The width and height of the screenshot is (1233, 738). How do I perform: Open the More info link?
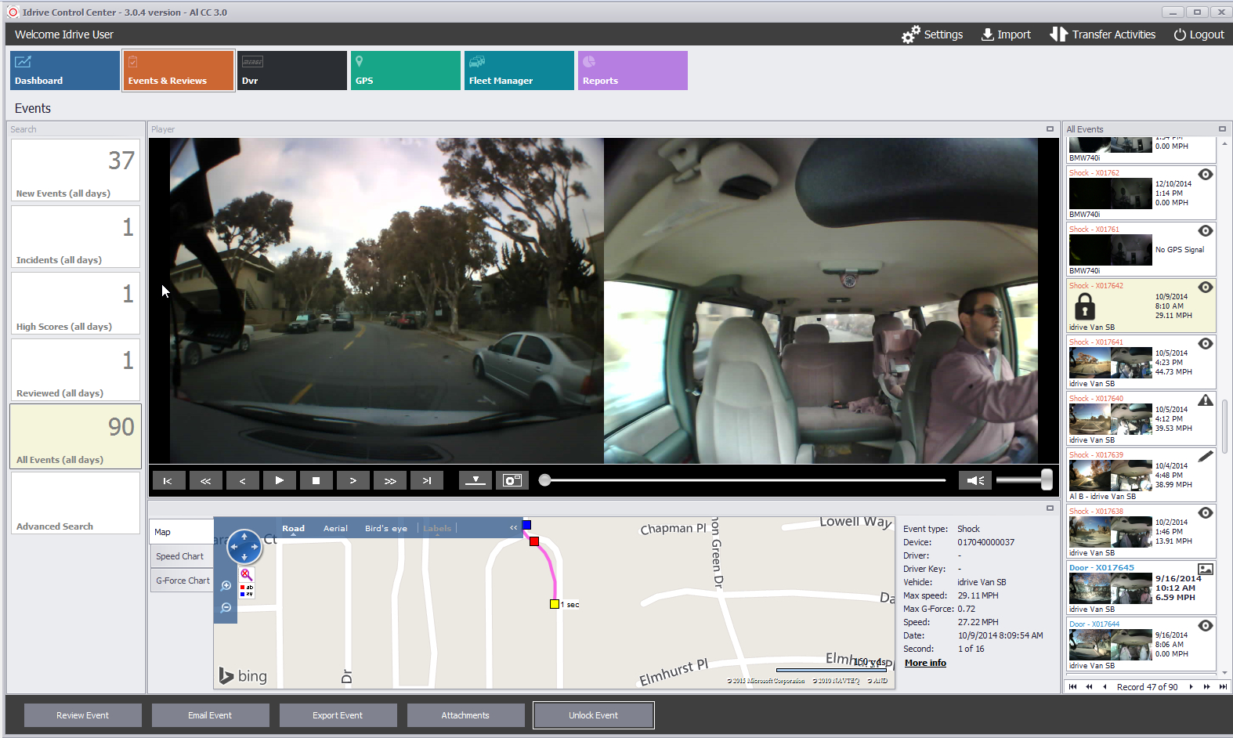925,663
